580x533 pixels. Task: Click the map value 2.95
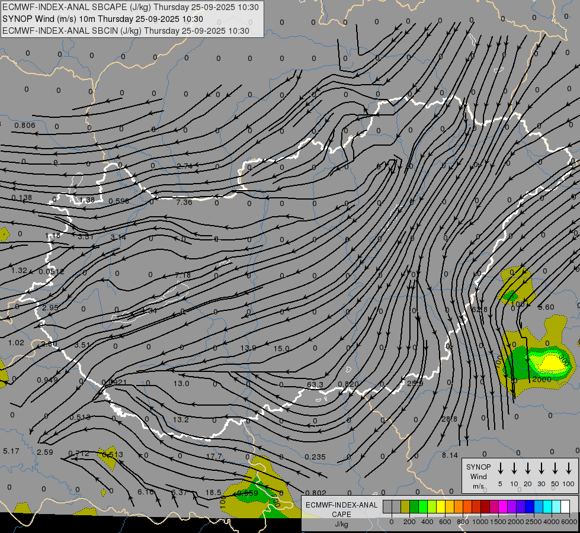coord(50,308)
